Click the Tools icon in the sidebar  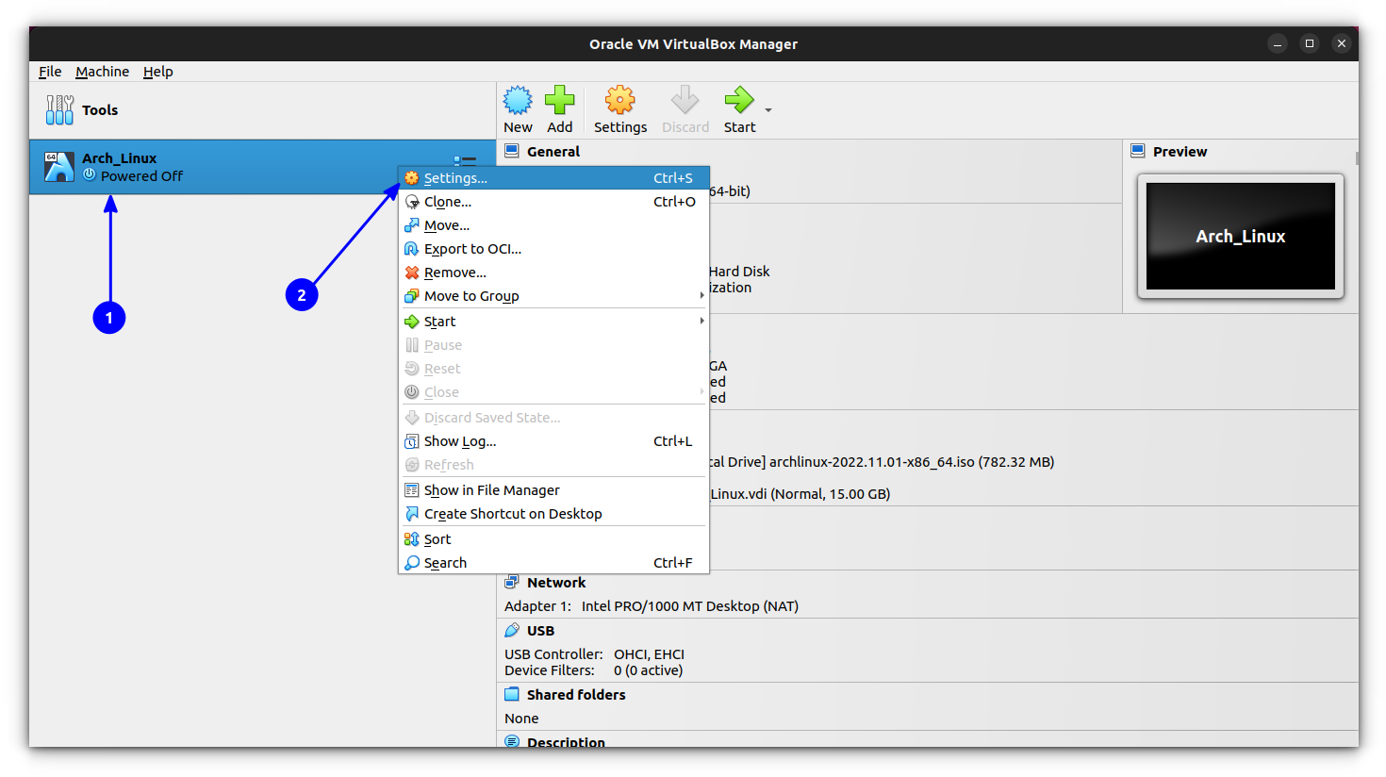59,110
